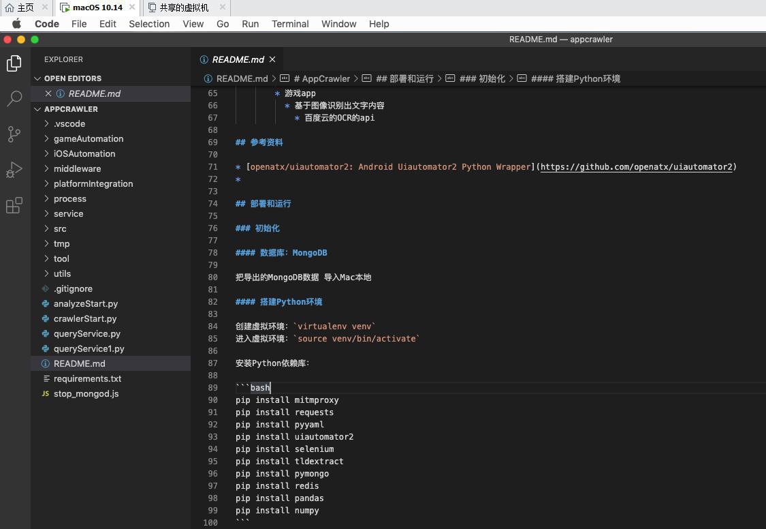Open the Selection menu
The image size is (766, 529).
point(149,24)
